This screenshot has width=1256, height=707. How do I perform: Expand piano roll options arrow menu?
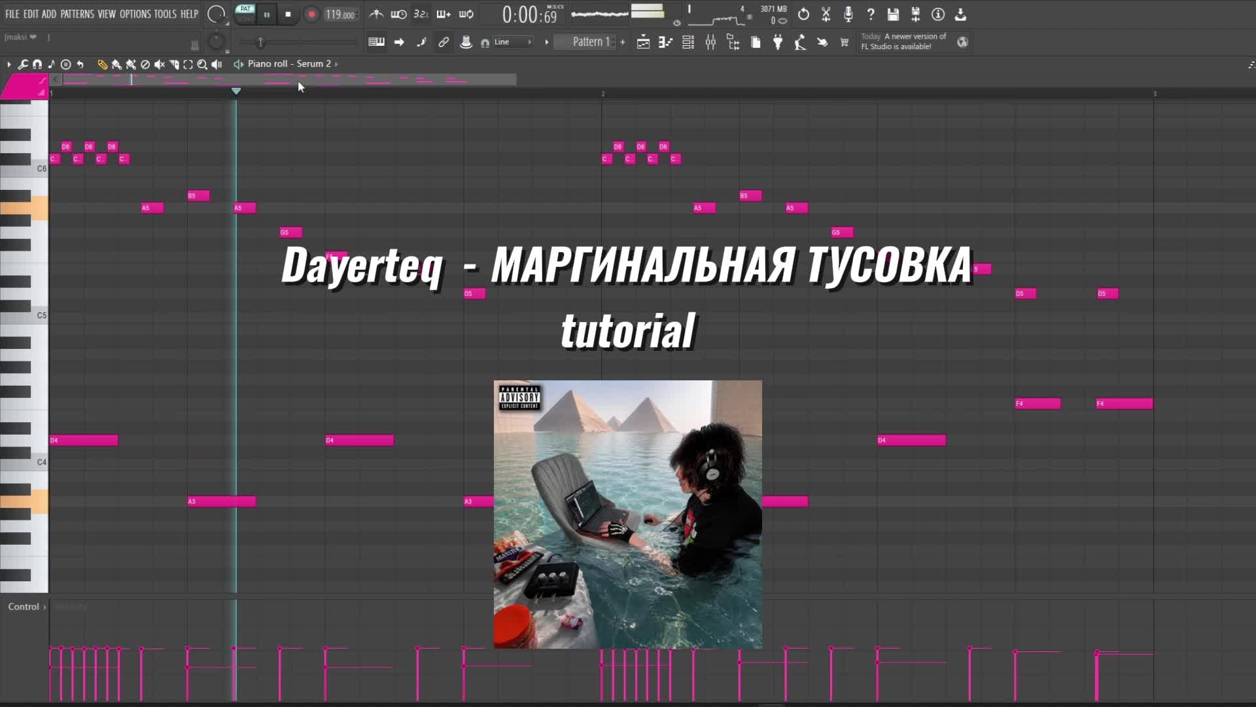tap(9, 64)
